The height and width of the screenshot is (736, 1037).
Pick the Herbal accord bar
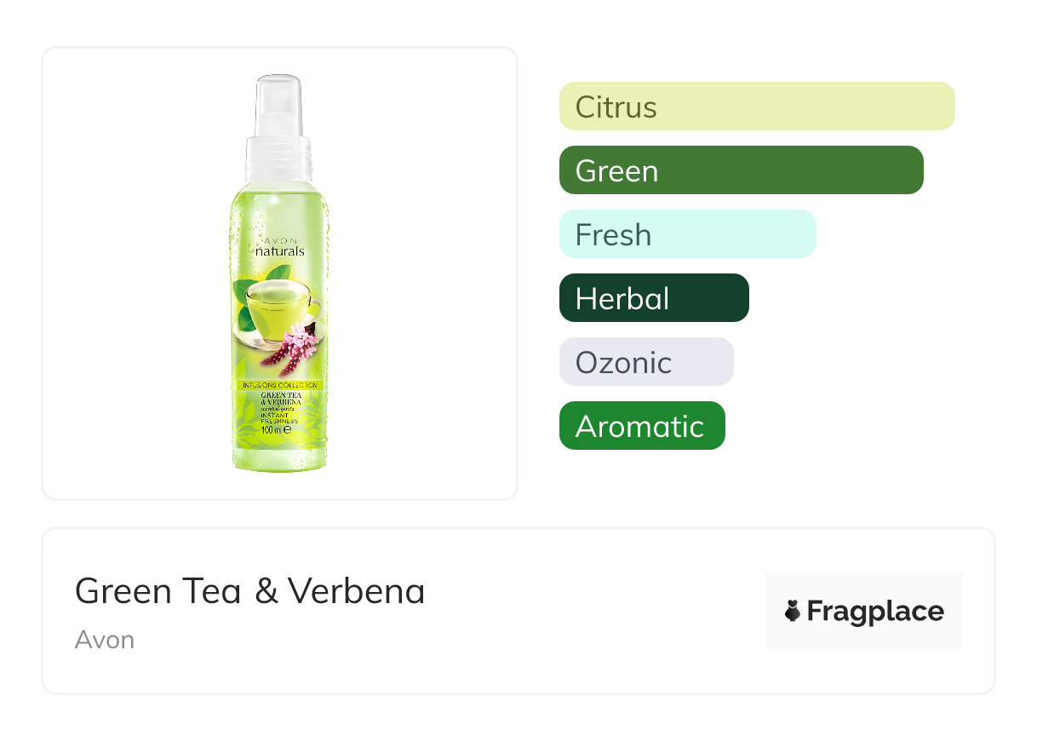654,298
